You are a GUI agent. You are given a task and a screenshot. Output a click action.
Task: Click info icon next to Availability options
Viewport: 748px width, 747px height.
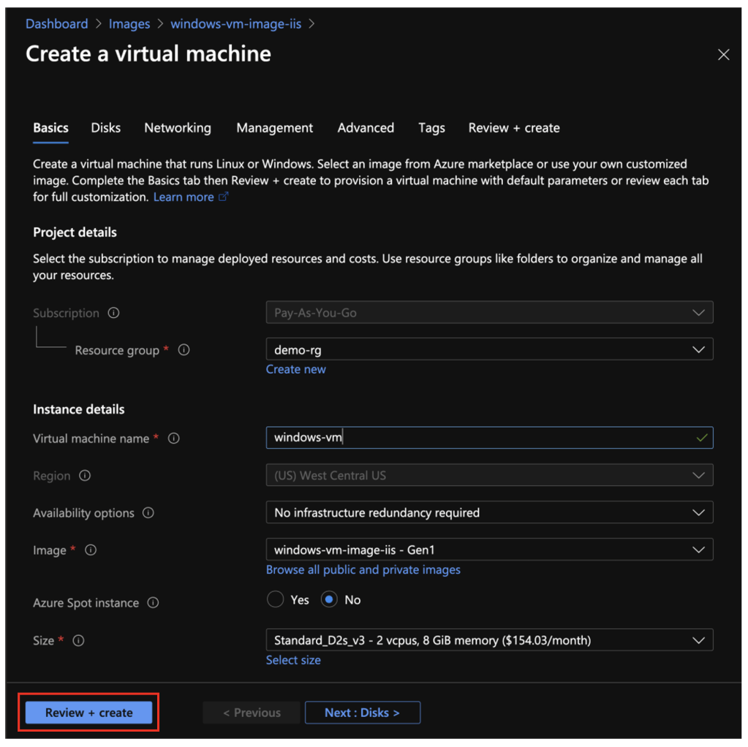[x=148, y=513]
